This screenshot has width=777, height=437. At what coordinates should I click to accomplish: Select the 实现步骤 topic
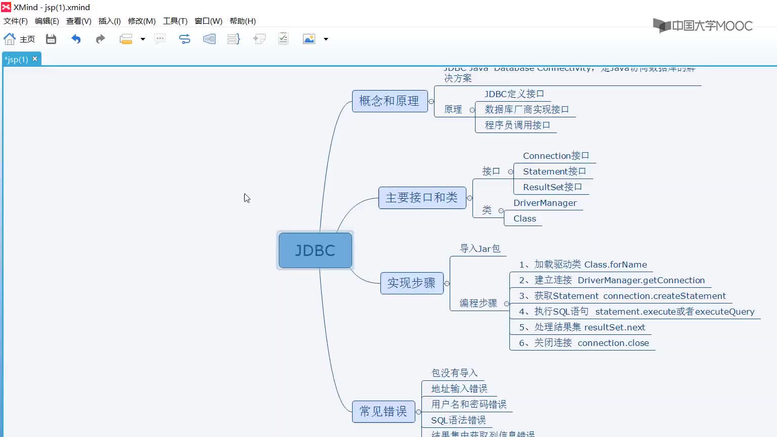(412, 283)
